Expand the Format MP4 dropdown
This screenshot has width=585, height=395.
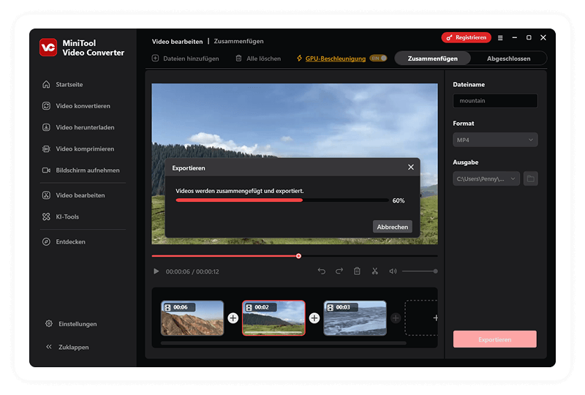[495, 140]
